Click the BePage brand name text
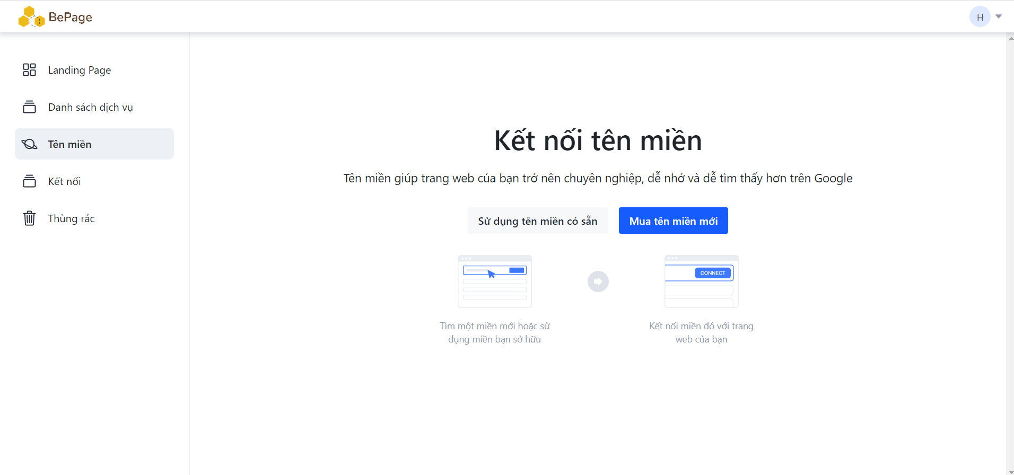The height and width of the screenshot is (475, 1014). tap(70, 17)
